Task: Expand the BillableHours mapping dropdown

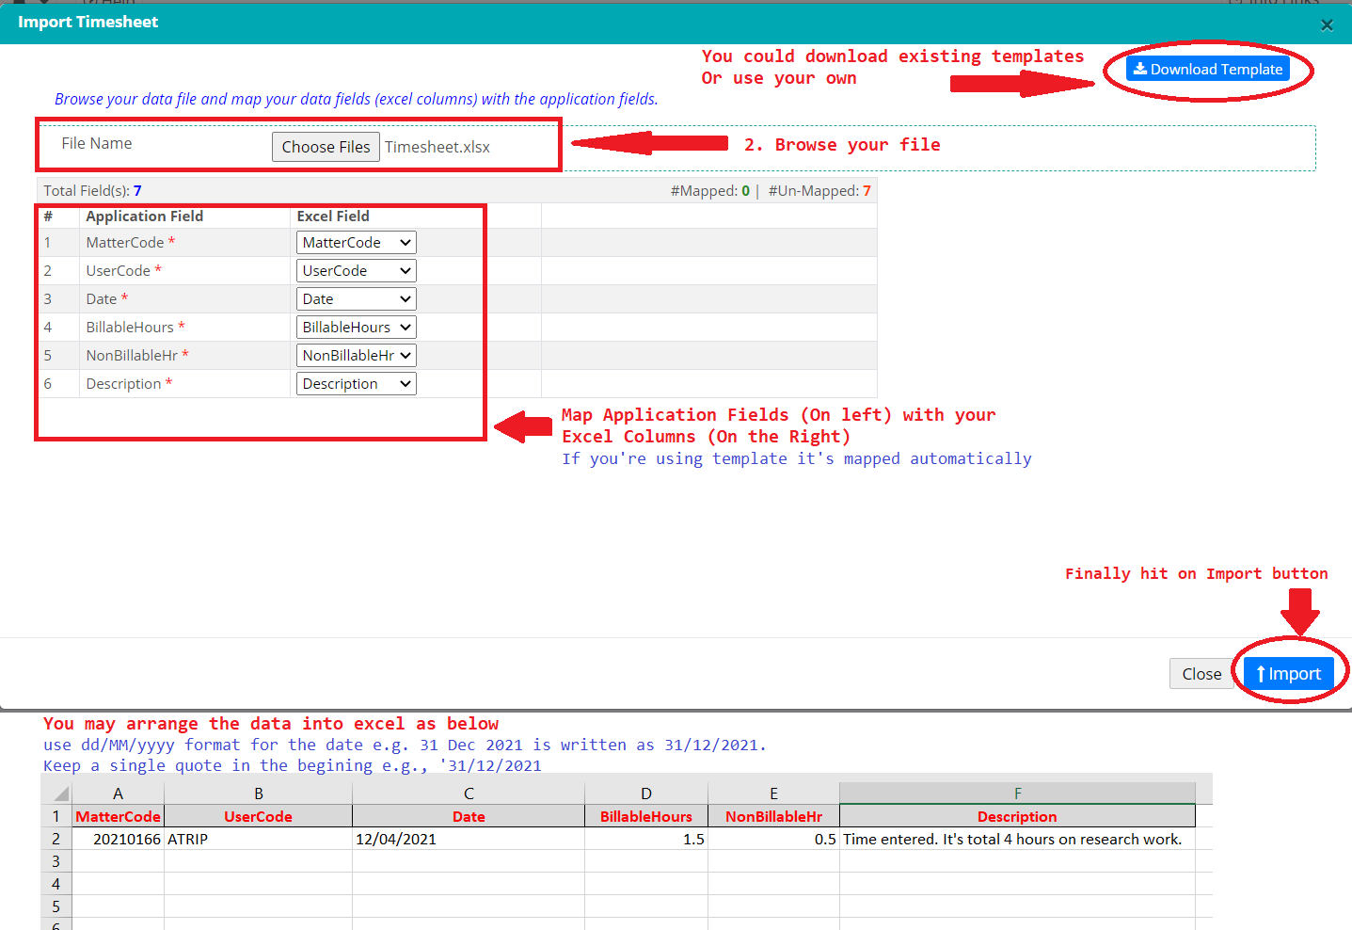Action: [x=356, y=328]
